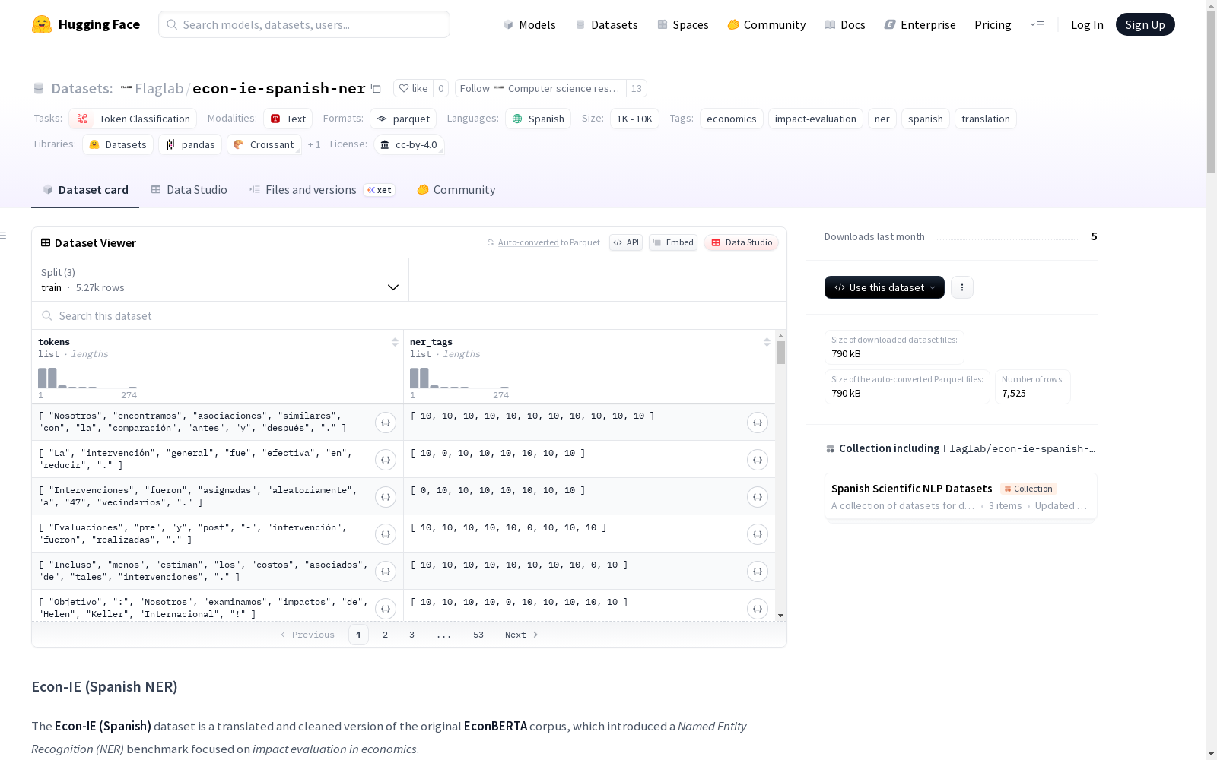The height and width of the screenshot is (760, 1217).
Task: Click Next page in the dataset pagination
Action: [x=522, y=635]
